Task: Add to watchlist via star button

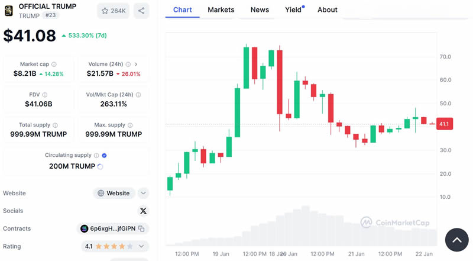Action: click(114, 11)
